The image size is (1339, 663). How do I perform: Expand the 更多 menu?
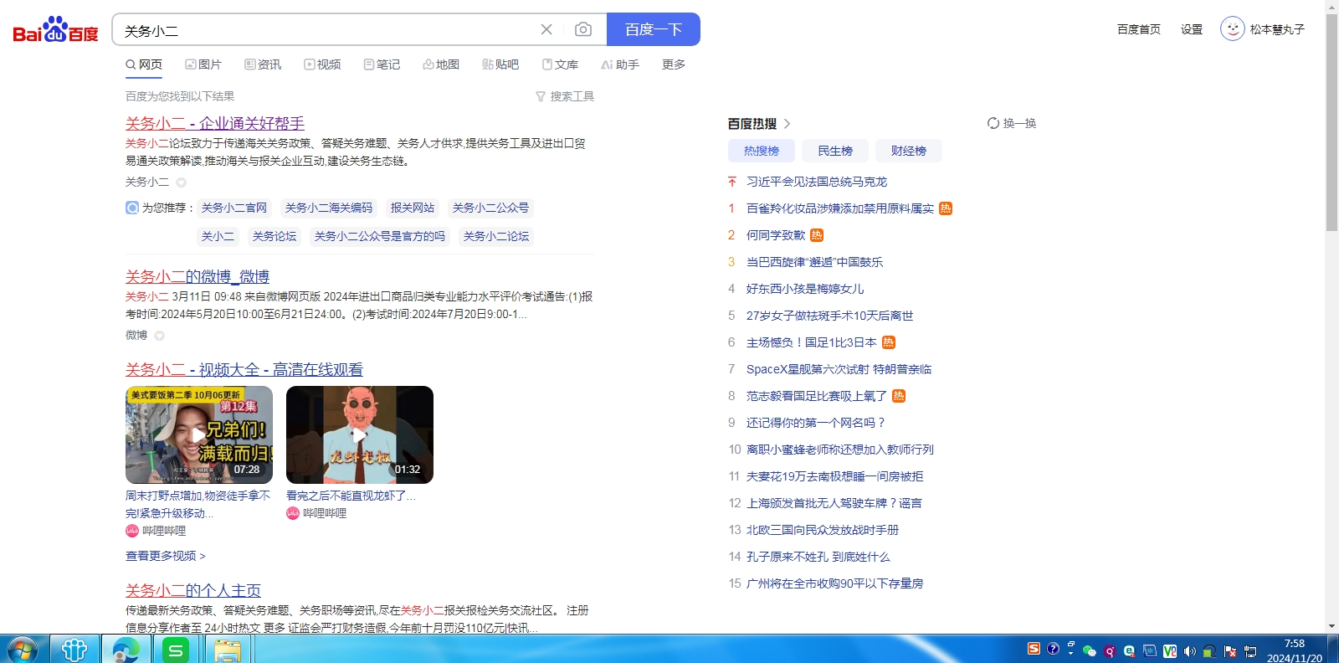(674, 64)
